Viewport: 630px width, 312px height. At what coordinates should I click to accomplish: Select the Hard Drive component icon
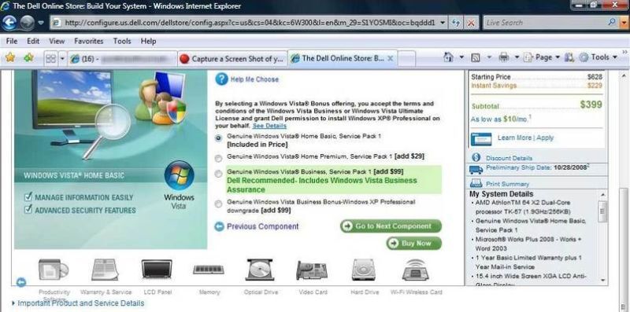[x=364, y=270]
